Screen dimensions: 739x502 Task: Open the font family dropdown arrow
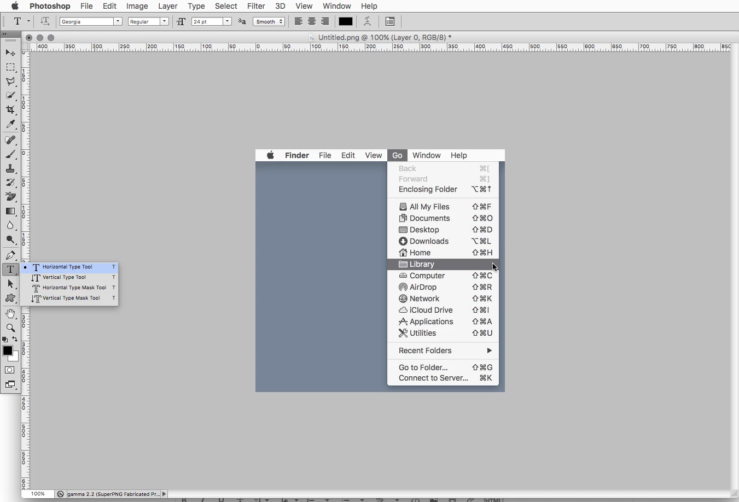coord(118,21)
